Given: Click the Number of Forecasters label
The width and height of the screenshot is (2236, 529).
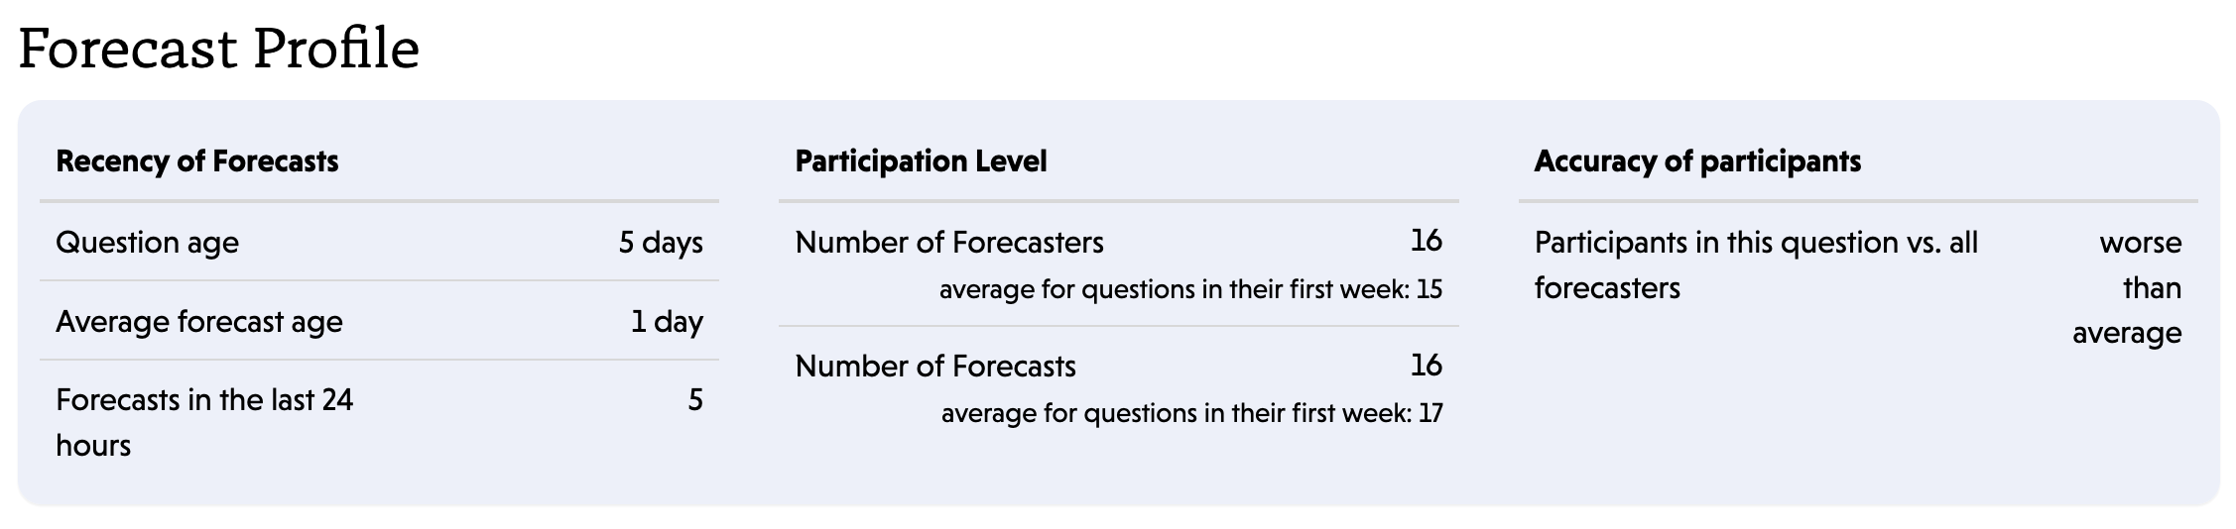Looking at the screenshot, I should (949, 243).
